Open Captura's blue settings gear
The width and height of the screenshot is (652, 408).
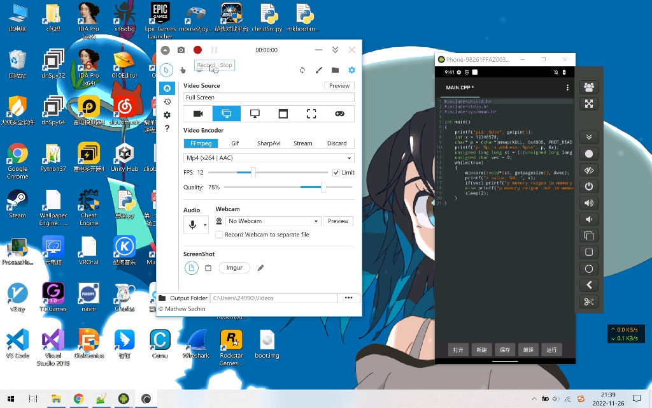(351, 70)
